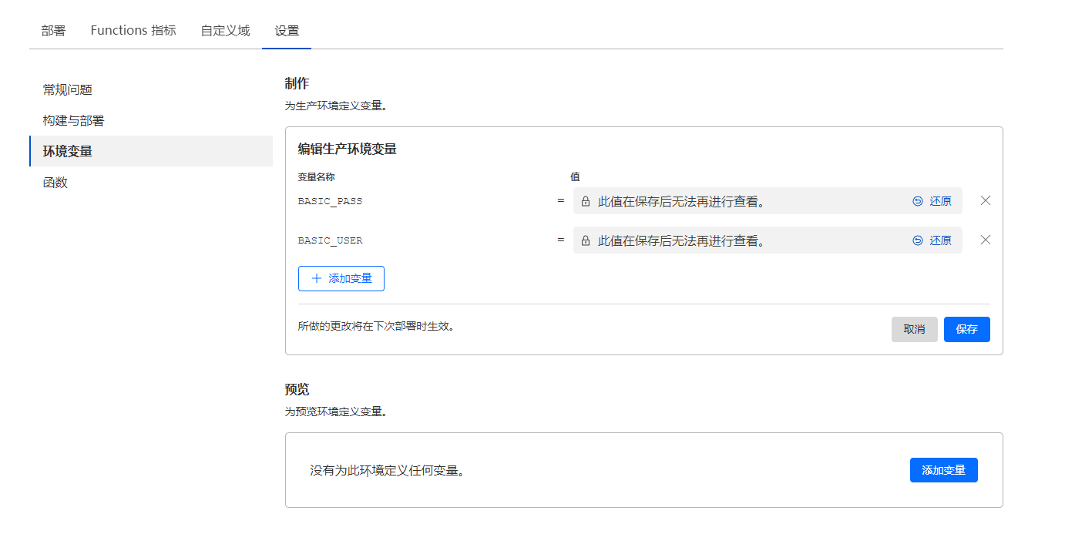Screen dimensions: 1065x551
Task: Select the 设置 tab
Action: (x=287, y=31)
